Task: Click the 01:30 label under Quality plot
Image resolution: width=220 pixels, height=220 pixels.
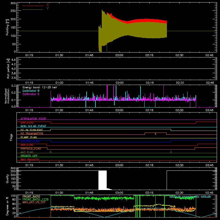Action: (x=59, y=193)
